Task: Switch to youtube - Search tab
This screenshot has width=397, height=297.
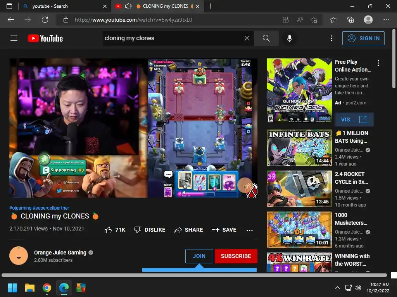Action: point(65,6)
